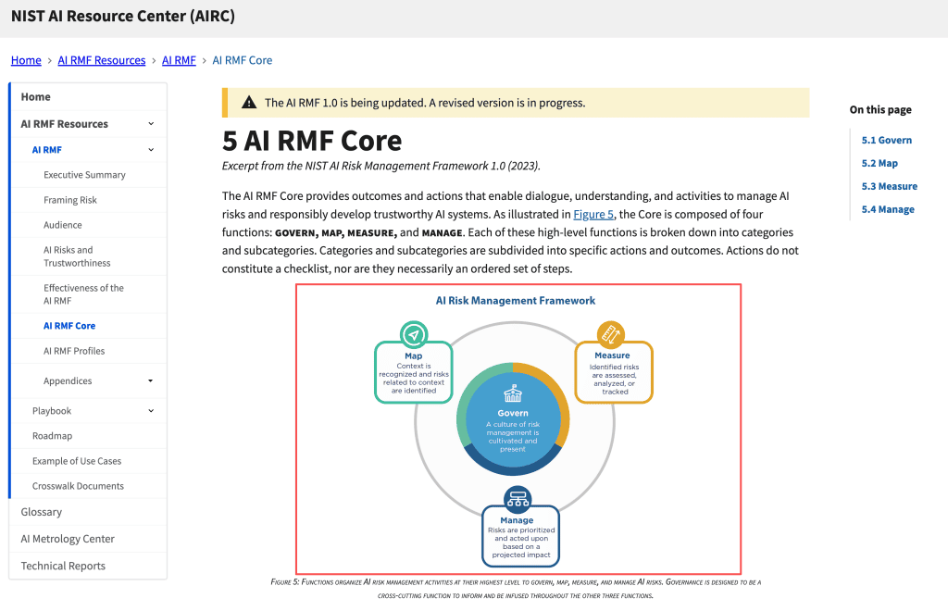The image size is (948, 611).
Task: Open Technical Reports in the sidebar
Action: [x=88, y=566]
